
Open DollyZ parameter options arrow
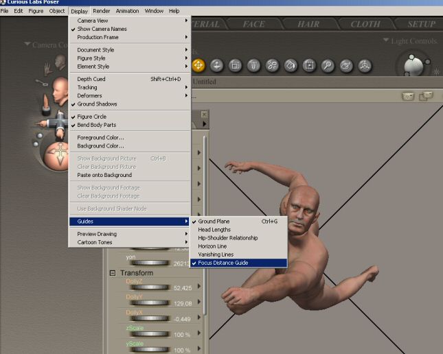[199, 286]
